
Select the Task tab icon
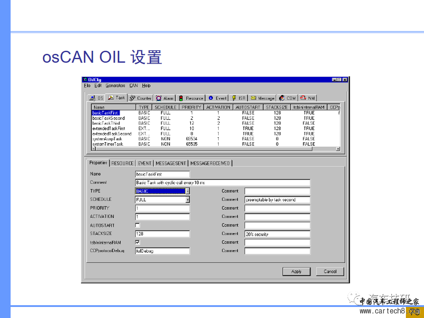pos(110,97)
